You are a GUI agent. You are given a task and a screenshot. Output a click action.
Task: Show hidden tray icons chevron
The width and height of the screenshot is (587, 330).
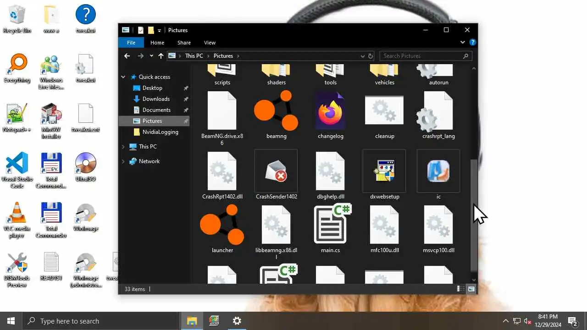506,321
